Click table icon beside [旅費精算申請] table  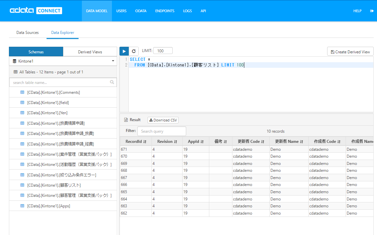[x=22, y=123]
